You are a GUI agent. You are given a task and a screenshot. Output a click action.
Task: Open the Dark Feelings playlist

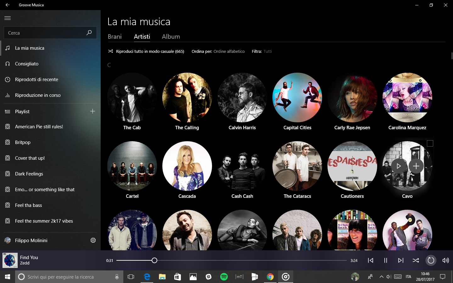pyautogui.click(x=50, y=174)
